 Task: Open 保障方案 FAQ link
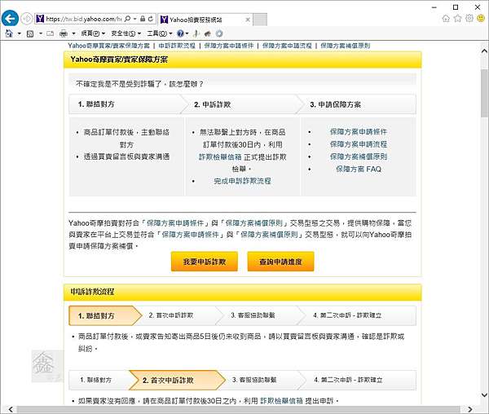pyautogui.click(x=359, y=169)
